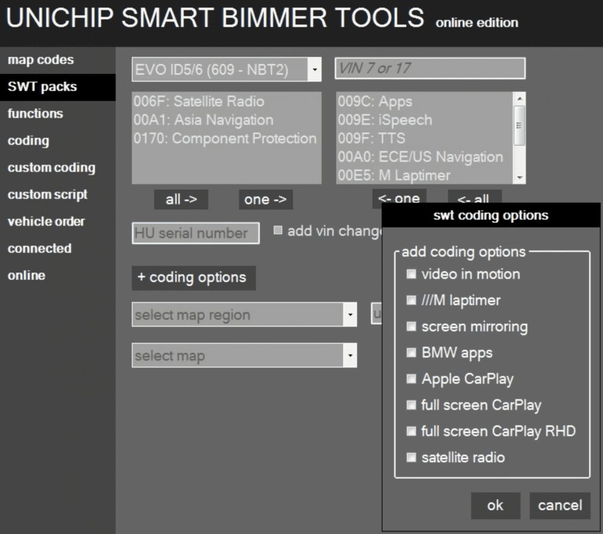Click the + coding options button
Screen dimensions: 603x534
[194, 278]
